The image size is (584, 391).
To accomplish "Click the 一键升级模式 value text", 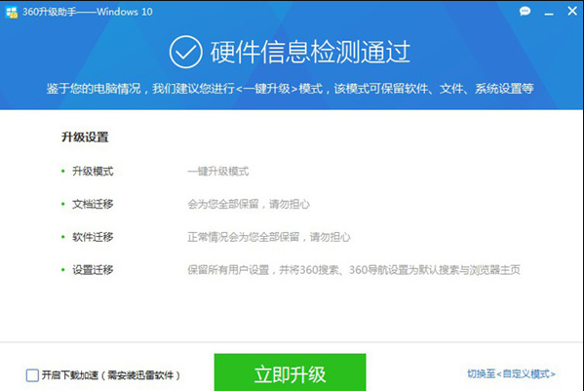I will pyautogui.click(x=218, y=172).
